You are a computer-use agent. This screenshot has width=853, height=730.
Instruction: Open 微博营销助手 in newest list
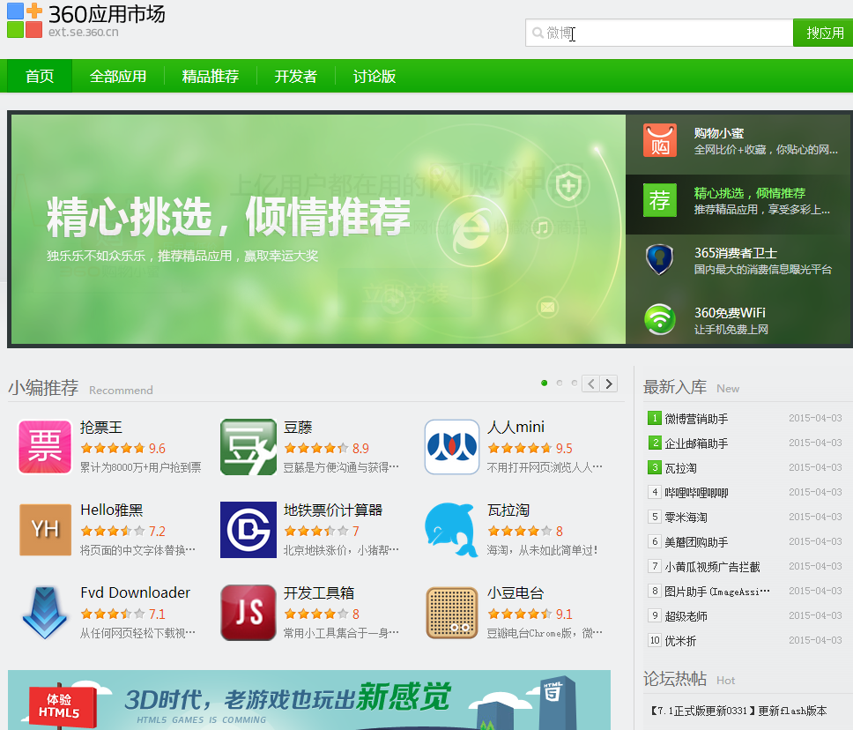(x=696, y=419)
